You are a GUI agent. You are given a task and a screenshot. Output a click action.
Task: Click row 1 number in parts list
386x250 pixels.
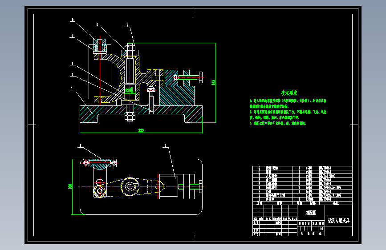point(259,199)
